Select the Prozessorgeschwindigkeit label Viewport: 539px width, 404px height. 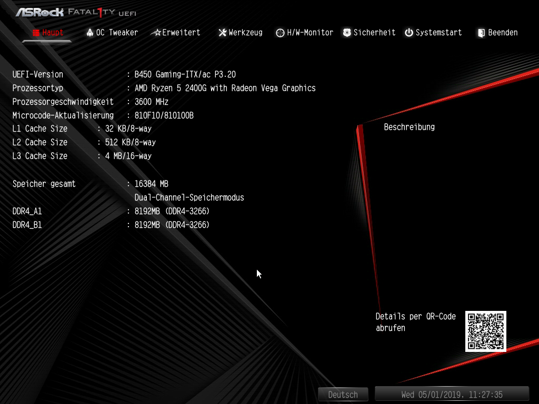(x=63, y=102)
